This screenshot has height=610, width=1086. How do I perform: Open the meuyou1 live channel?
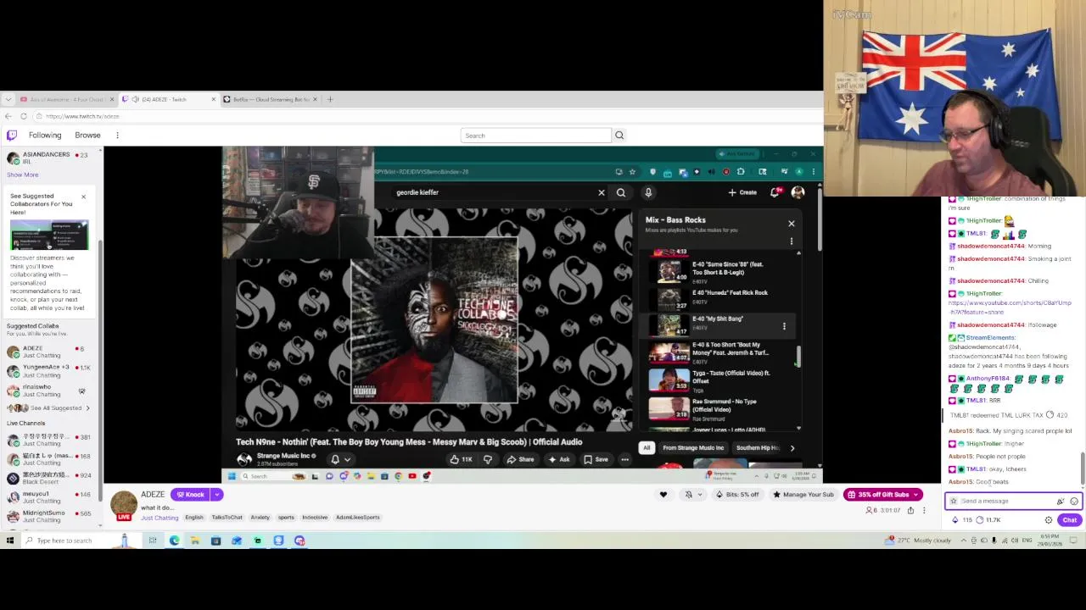pyautogui.click(x=51, y=497)
